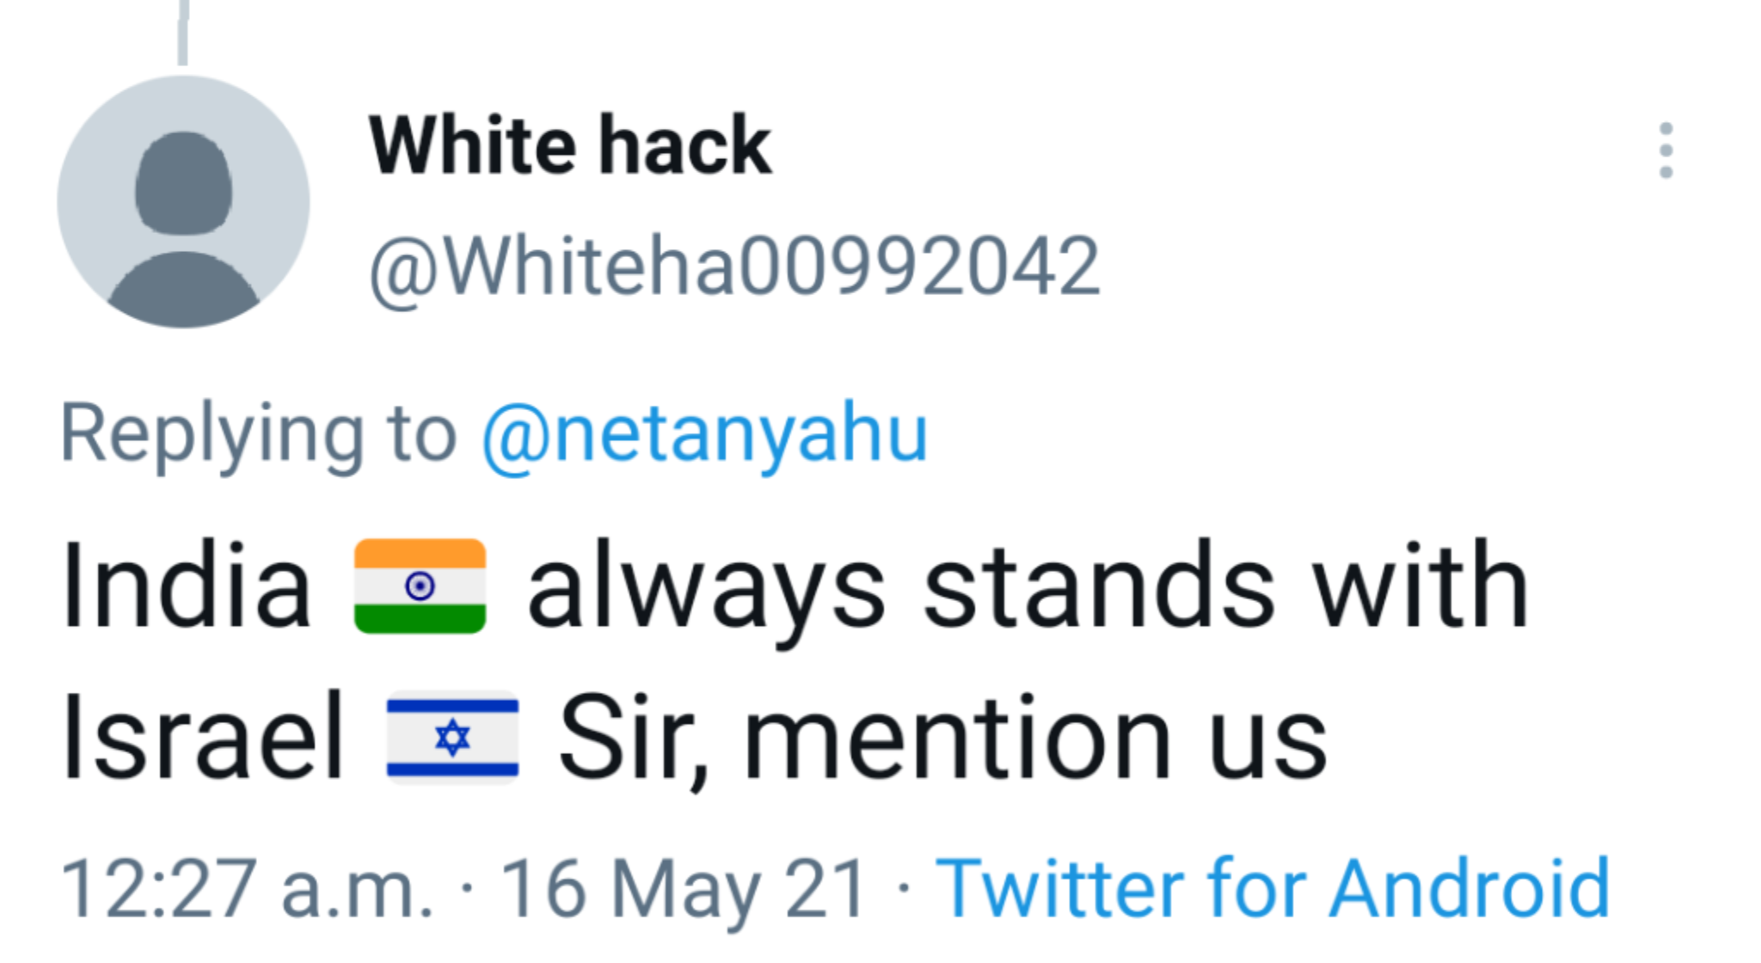
Task: Open the @netanyahu mention link
Action: click(705, 434)
